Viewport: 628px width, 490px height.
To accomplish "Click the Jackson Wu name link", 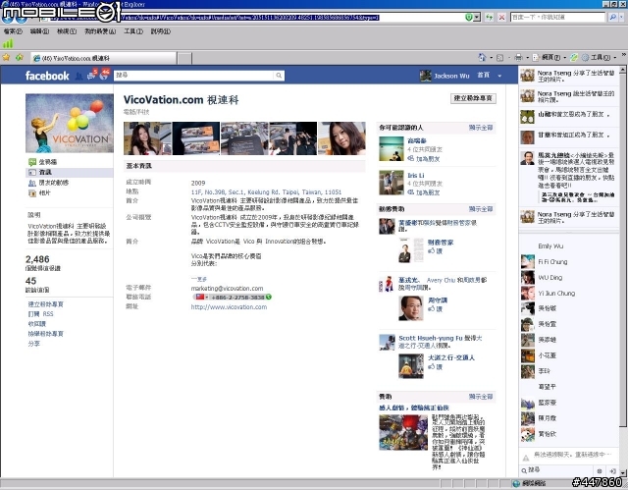I will point(451,76).
